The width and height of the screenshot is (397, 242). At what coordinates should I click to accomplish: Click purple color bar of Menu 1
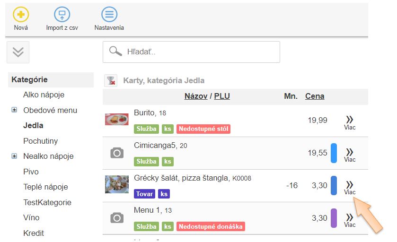pos(334,218)
